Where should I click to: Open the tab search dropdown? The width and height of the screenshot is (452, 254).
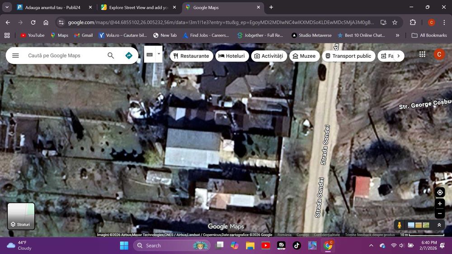click(7, 7)
